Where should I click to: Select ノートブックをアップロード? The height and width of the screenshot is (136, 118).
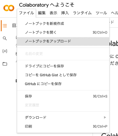(63, 41)
